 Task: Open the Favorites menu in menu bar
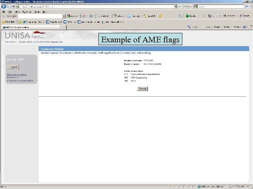point(27,12)
